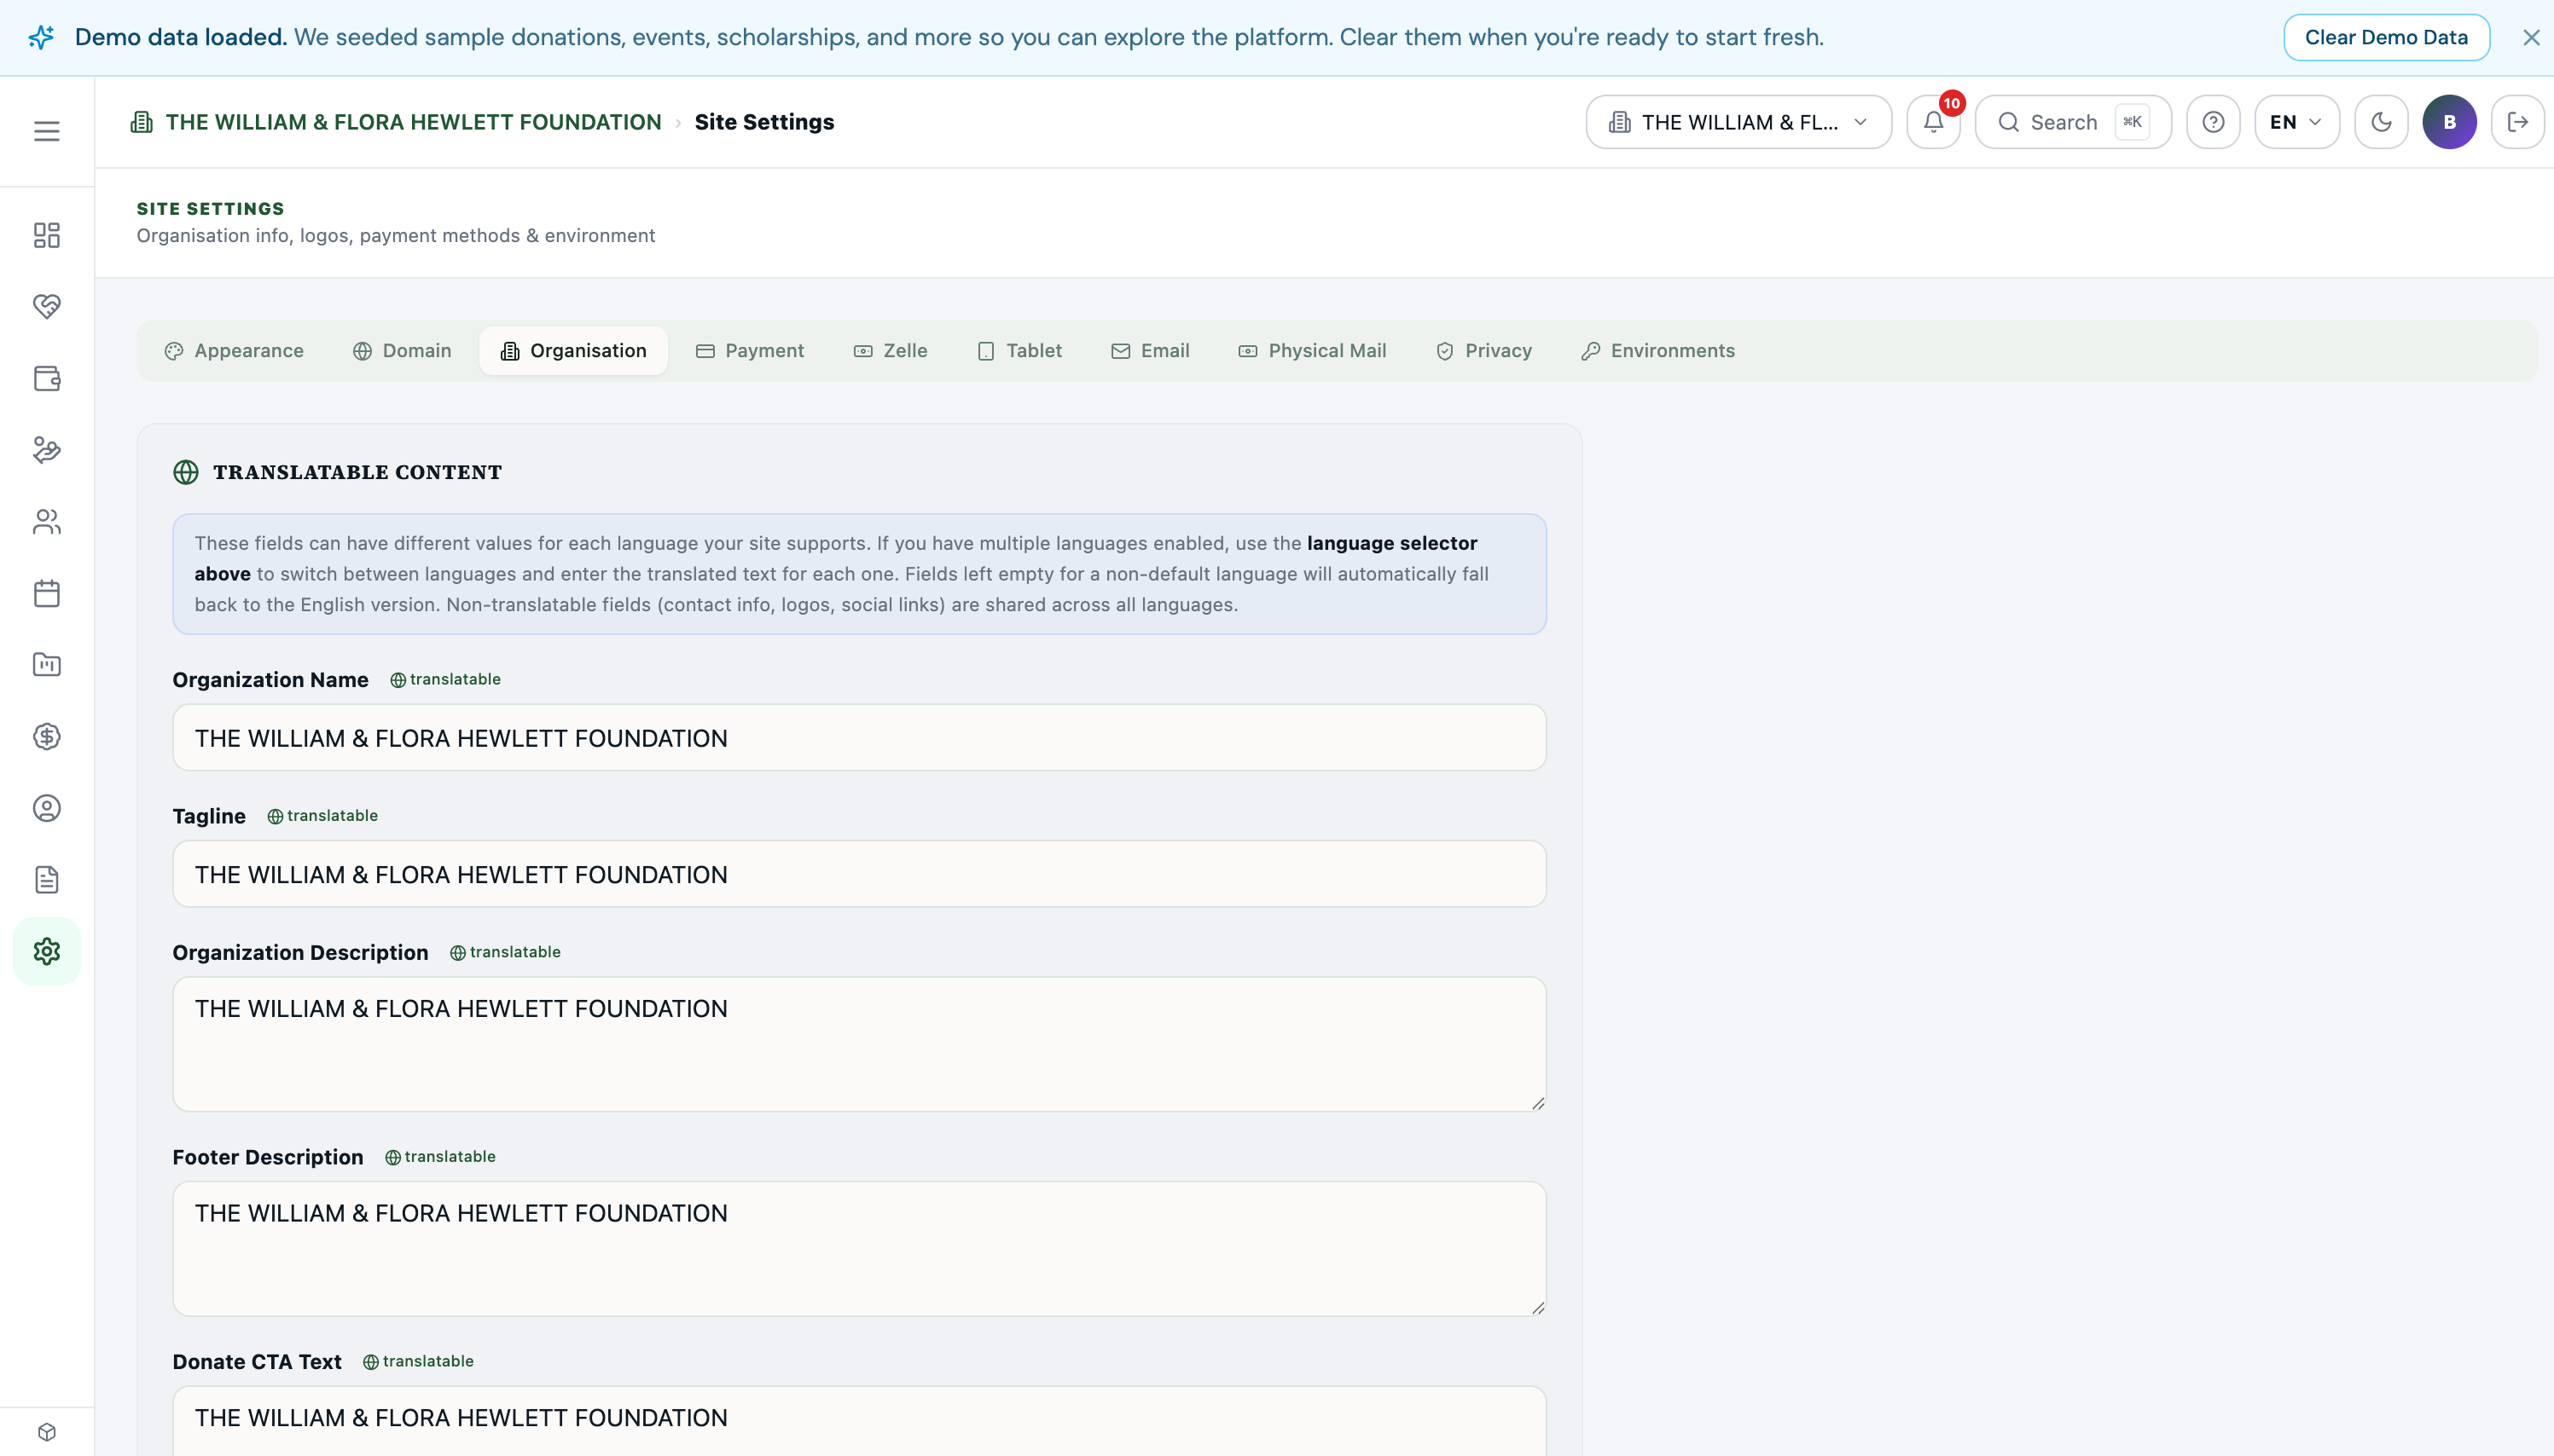Image resolution: width=2554 pixels, height=1456 pixels.
Task: Open the calendar sidebar icon
Action: point(46,594)
